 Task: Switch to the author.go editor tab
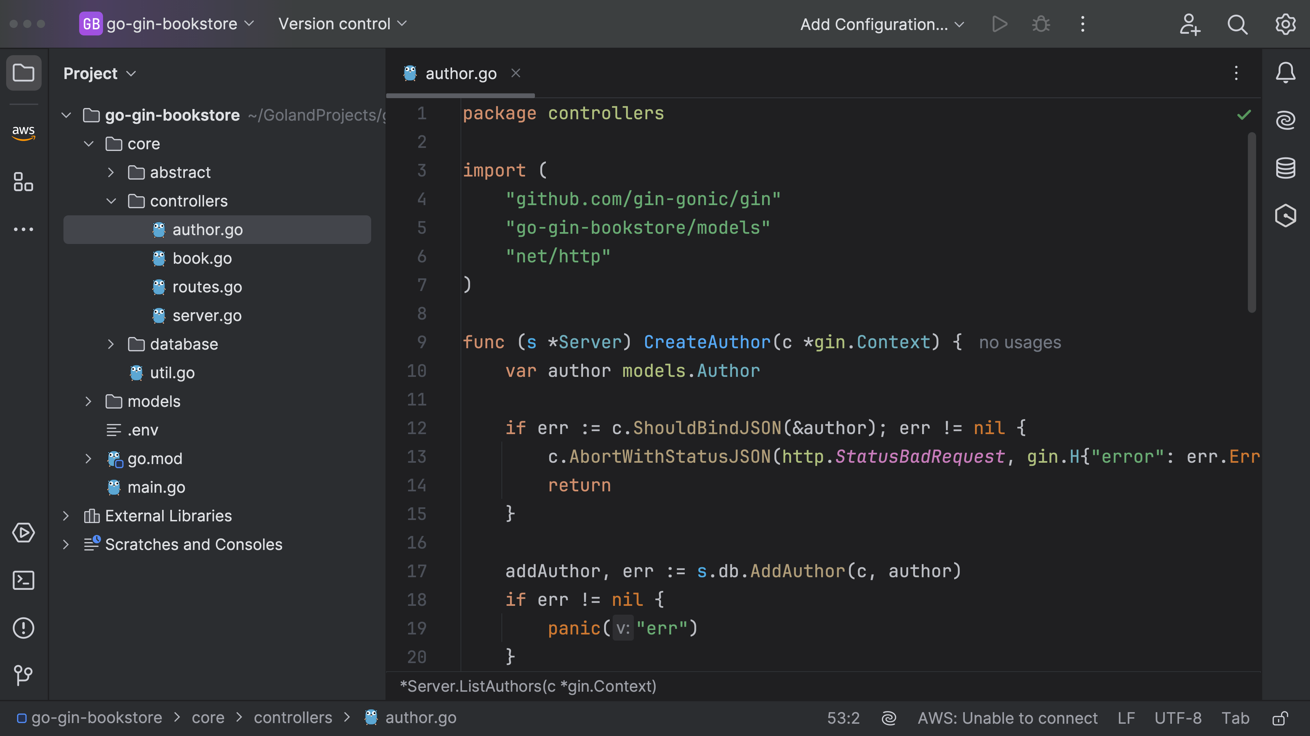point(460,73)
